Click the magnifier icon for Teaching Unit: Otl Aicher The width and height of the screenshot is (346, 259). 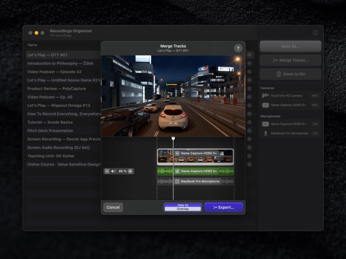249,156
